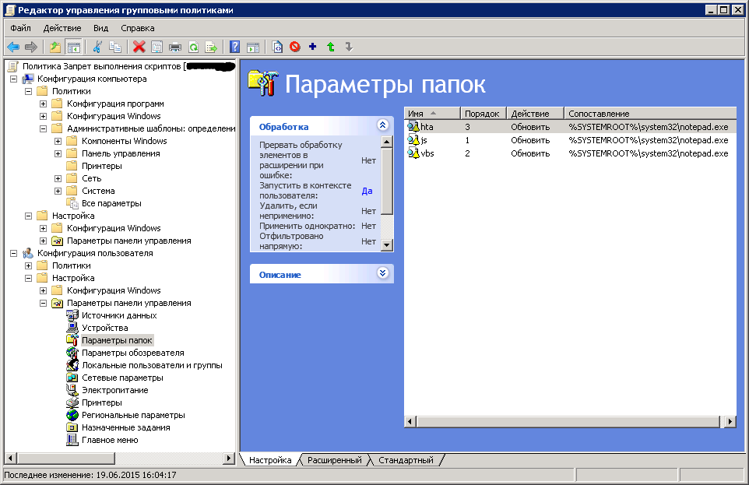Sort list by Порядок column header
Screen dimensions: 749x485
[x=482, y=114]
